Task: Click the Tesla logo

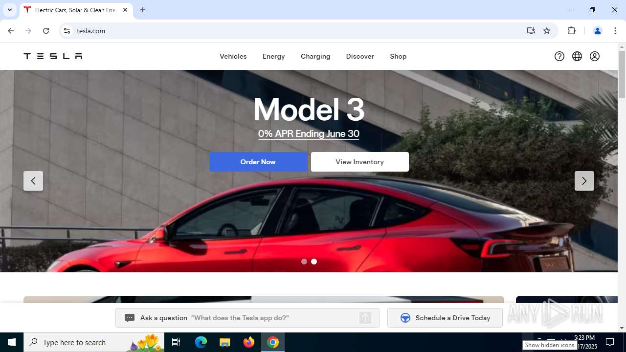Action: 53,56
